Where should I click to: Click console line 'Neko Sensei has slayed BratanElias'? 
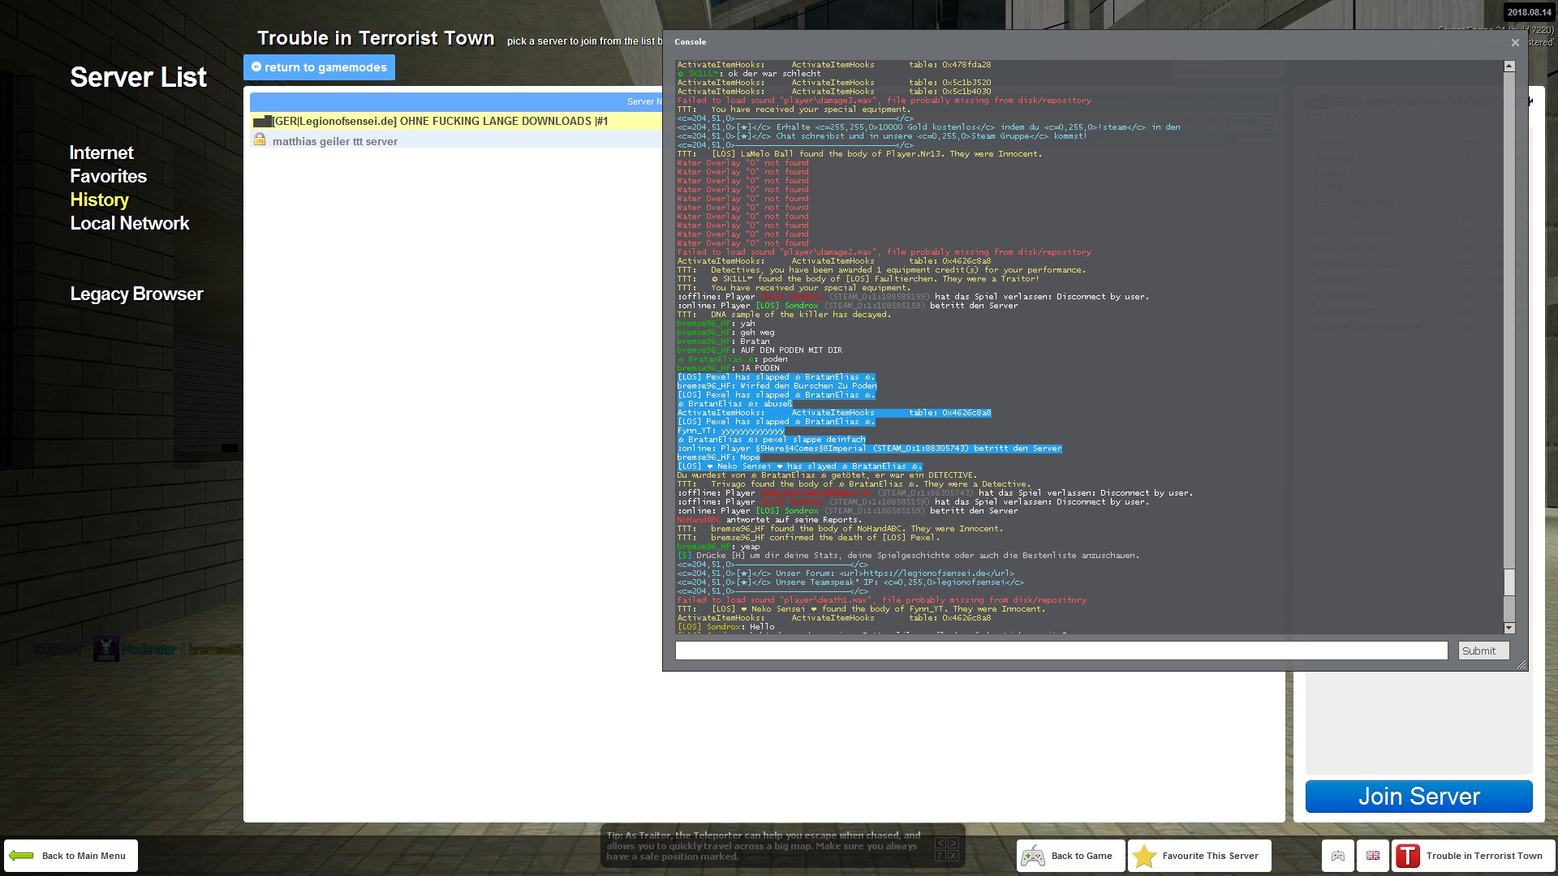tap(799, 466)
